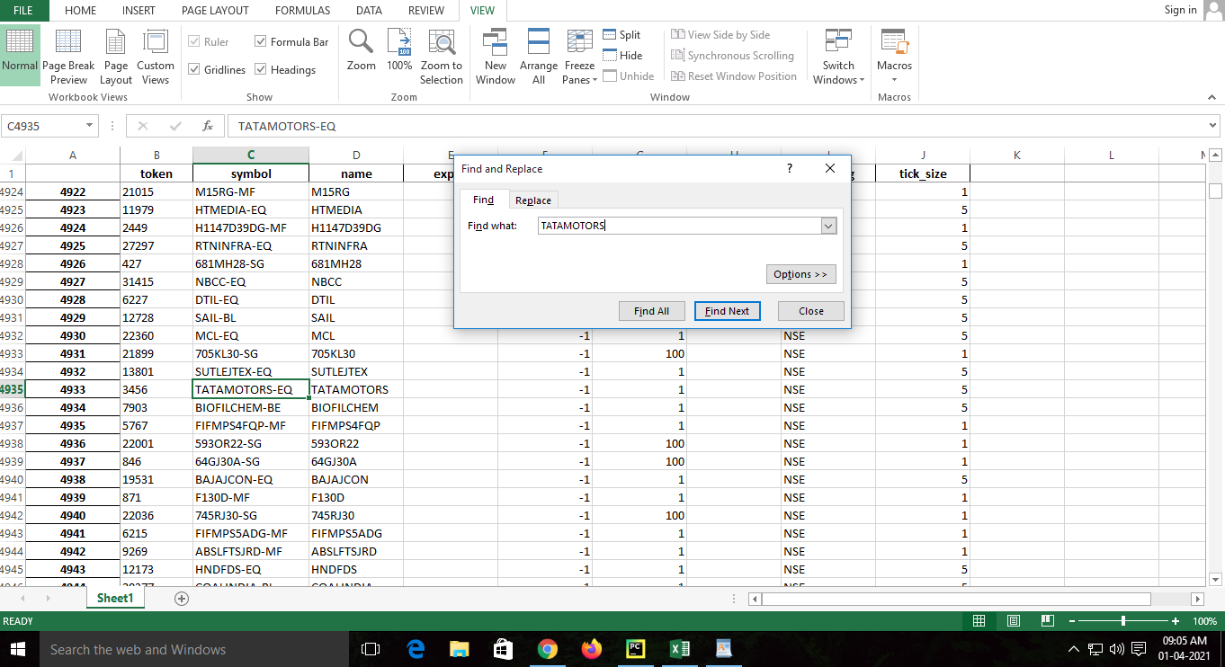Viewport: 1225px width, 667px height.
Task: Switch to Page Layout view
Action: [116, 55]
